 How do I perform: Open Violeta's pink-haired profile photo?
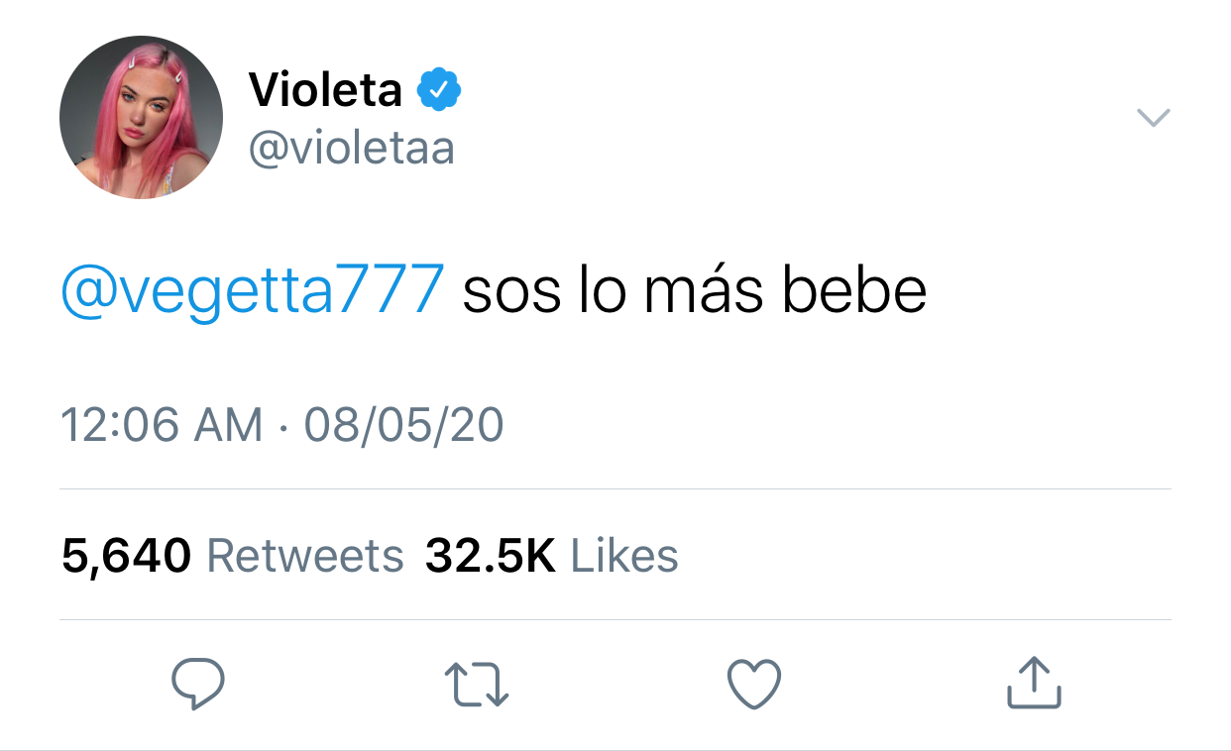click(x=141, y=118)
